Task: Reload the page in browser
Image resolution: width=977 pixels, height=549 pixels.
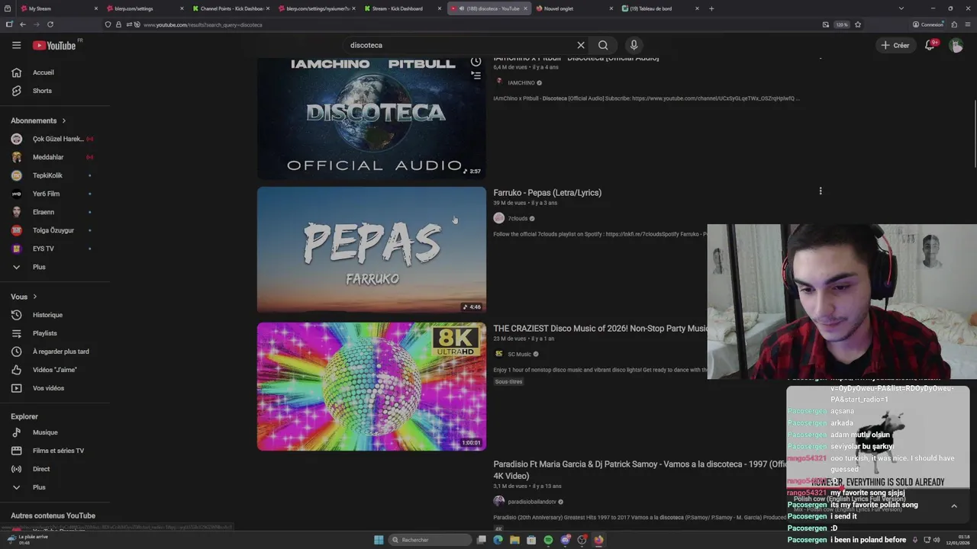Action: (50, 24)
